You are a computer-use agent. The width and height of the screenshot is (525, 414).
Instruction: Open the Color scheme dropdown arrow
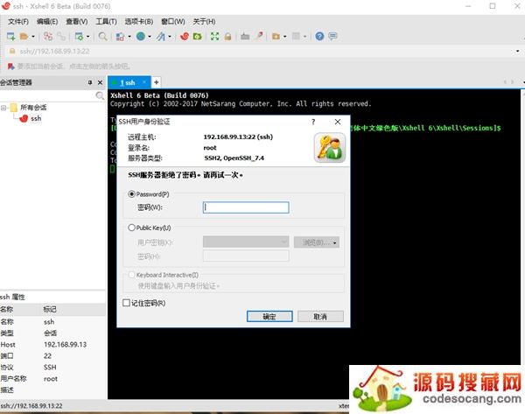point(129,37)
